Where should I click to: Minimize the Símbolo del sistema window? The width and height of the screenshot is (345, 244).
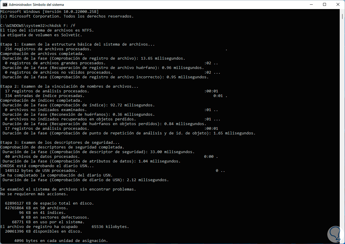[311, 4]
